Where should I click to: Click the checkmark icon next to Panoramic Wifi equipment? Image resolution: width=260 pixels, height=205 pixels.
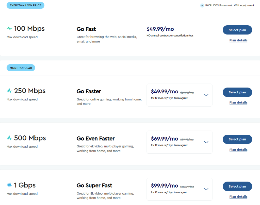pyautogui.click(x=202, y=6)
